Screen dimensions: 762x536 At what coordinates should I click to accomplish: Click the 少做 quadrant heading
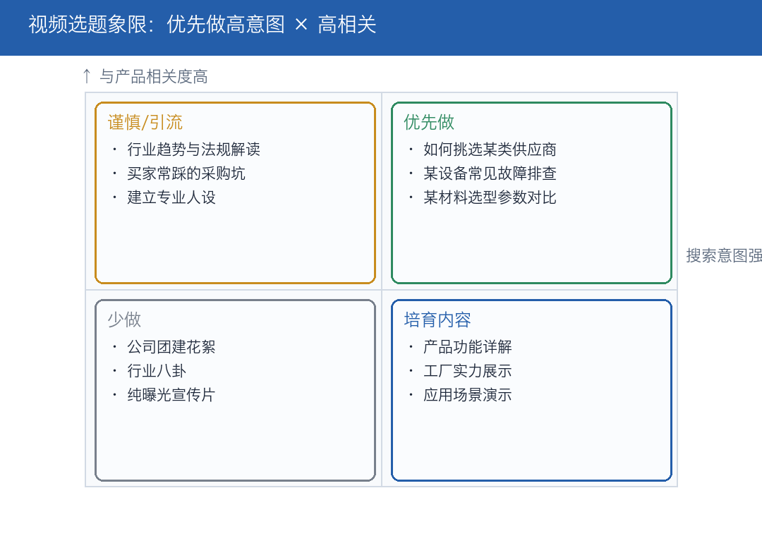click(x=124, y=319)
